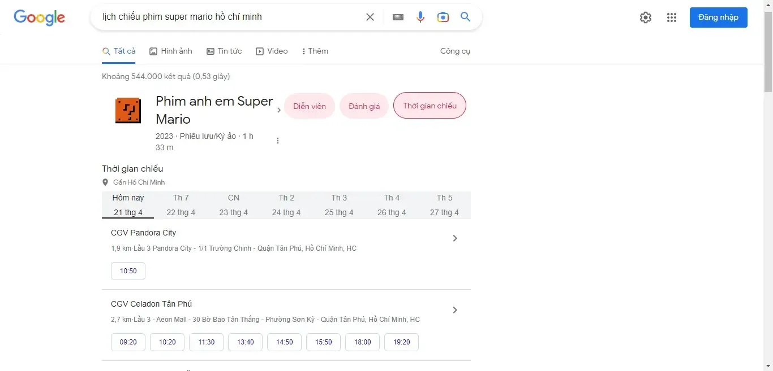The width and height of the screenshot is (773, 371).
Task: Open the Tin tức results tab
Action: [x=225, y=51]
